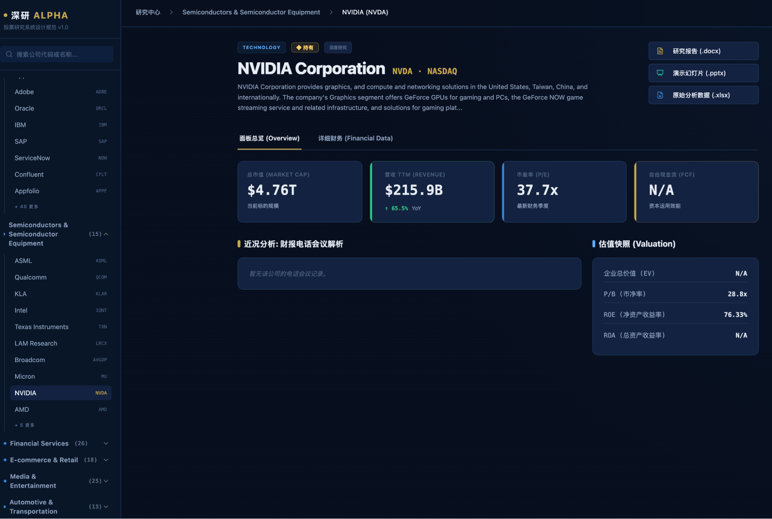This screenshot has height=519, width=772.
Task: Click the company search input field
Action: click(x=62, y=54)
